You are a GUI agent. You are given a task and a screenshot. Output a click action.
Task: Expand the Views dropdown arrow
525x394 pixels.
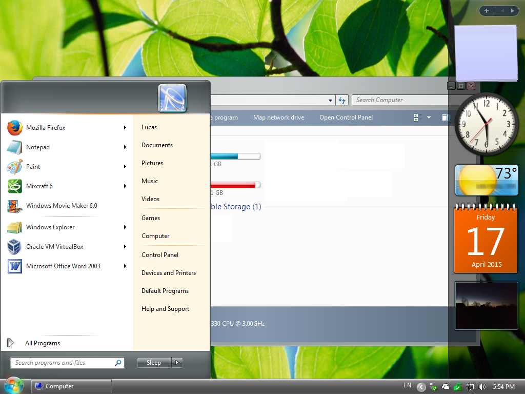pos(429,117)
